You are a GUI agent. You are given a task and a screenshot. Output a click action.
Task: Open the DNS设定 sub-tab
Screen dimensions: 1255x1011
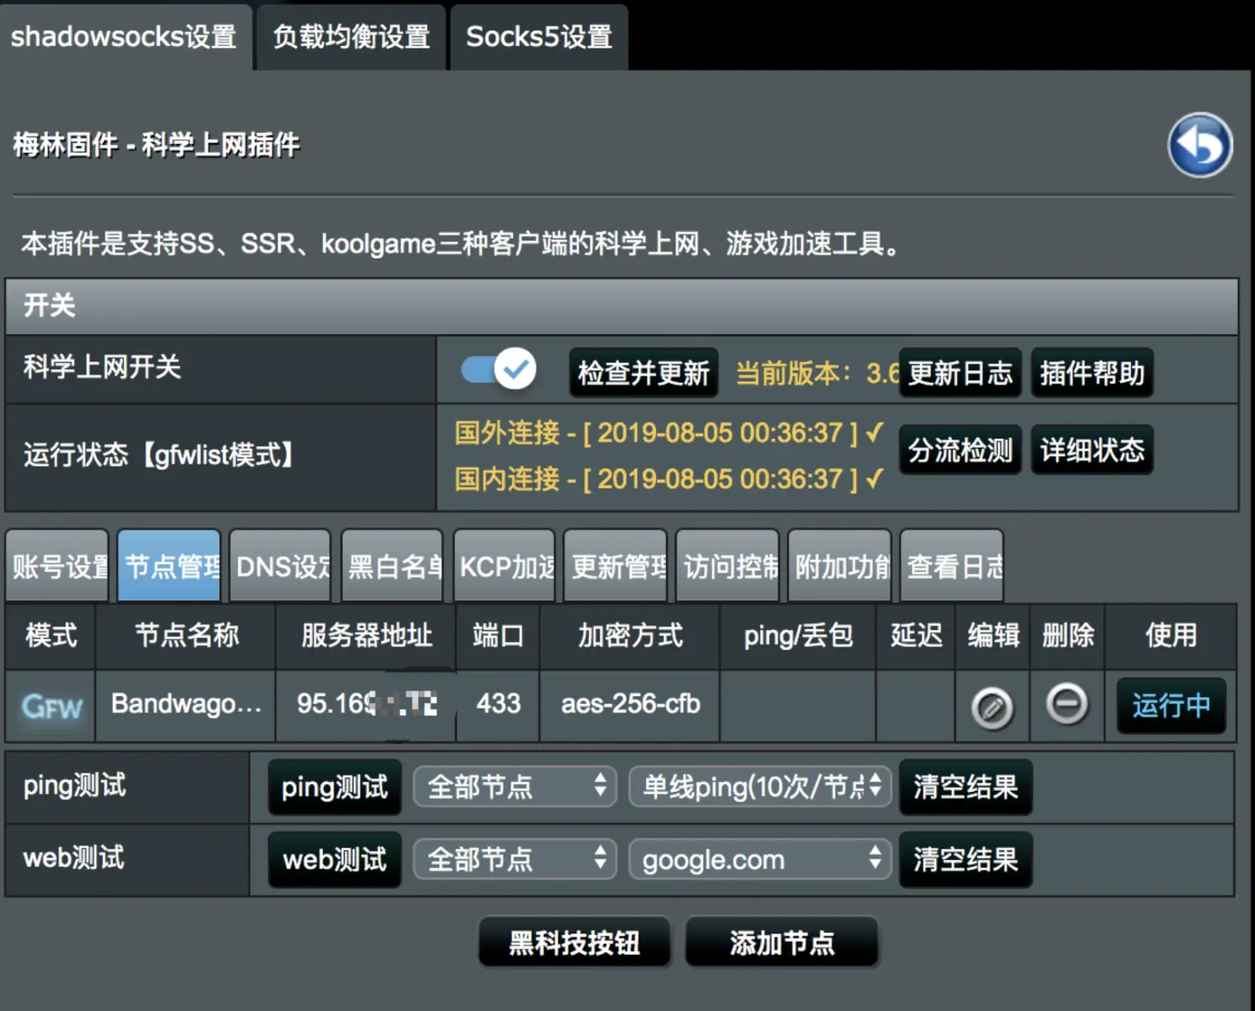281,566
